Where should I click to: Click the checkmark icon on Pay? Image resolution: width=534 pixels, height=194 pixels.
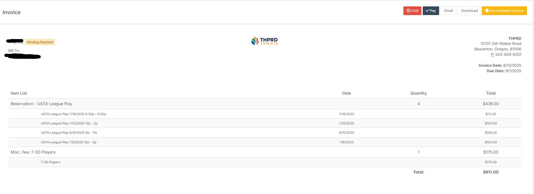(427, 11)
